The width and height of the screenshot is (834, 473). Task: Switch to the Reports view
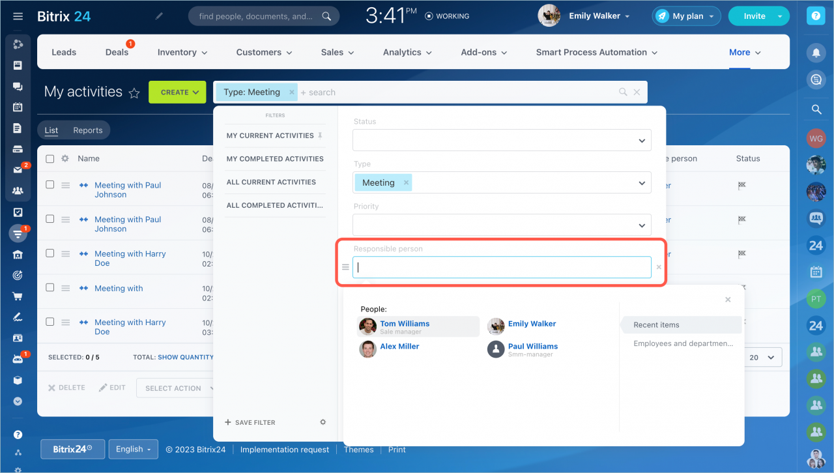[88, 130]
